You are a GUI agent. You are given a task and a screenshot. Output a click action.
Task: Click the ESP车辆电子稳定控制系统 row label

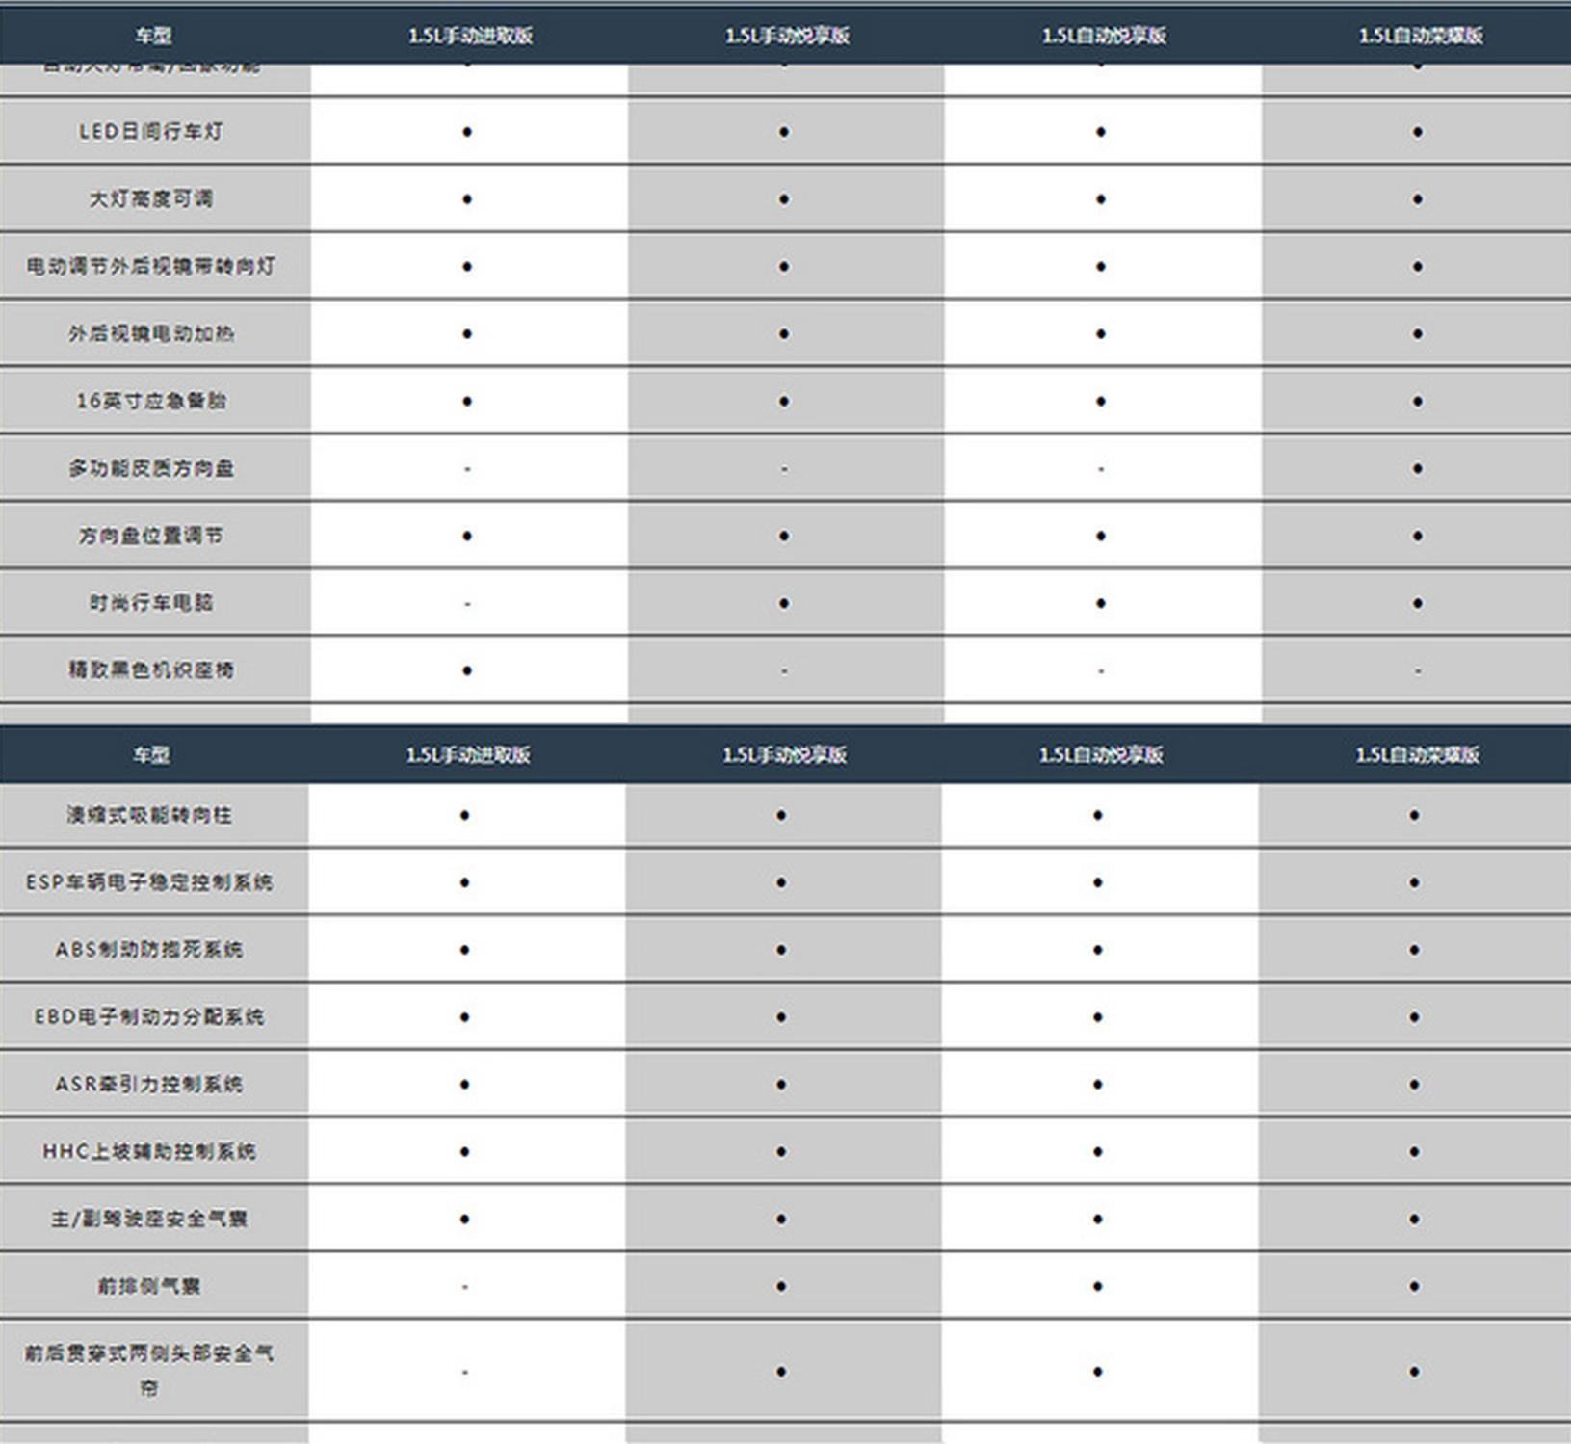tap(149, 882)
